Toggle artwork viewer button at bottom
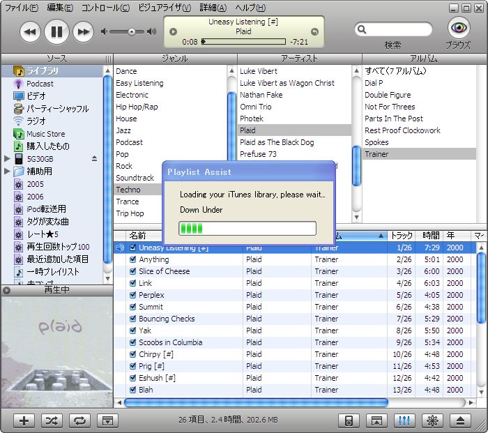Viewport: 488px width, 433px height. pyautogui.click(x=107, y=421)
